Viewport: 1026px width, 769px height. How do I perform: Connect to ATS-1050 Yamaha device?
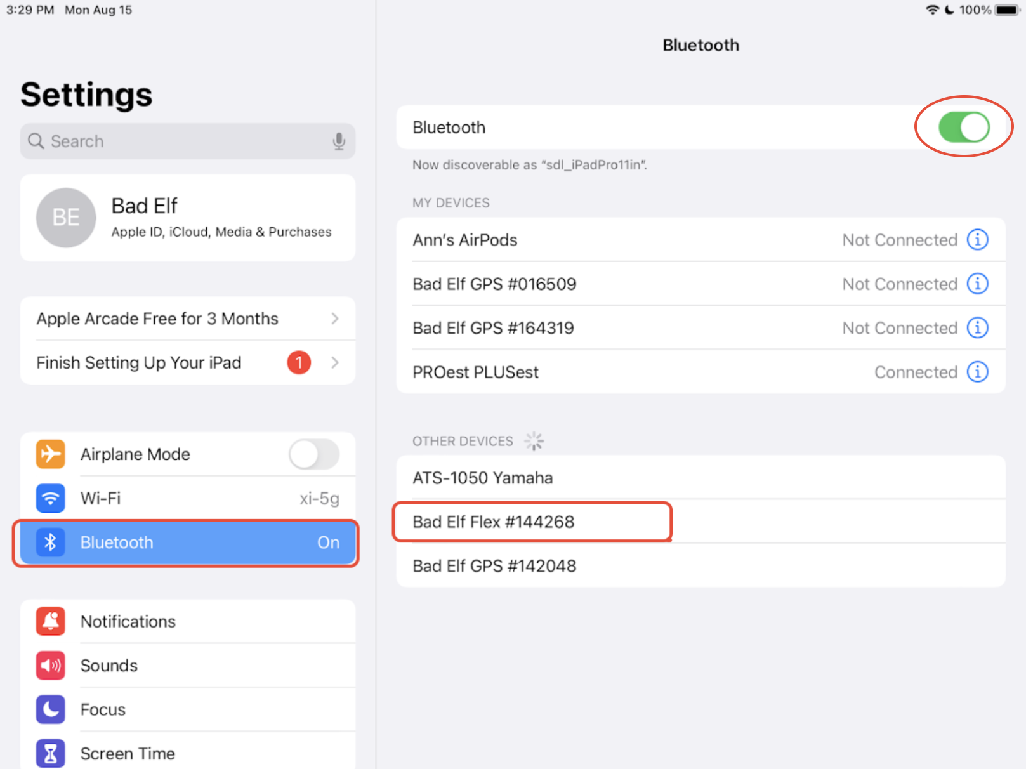point(701,478)
